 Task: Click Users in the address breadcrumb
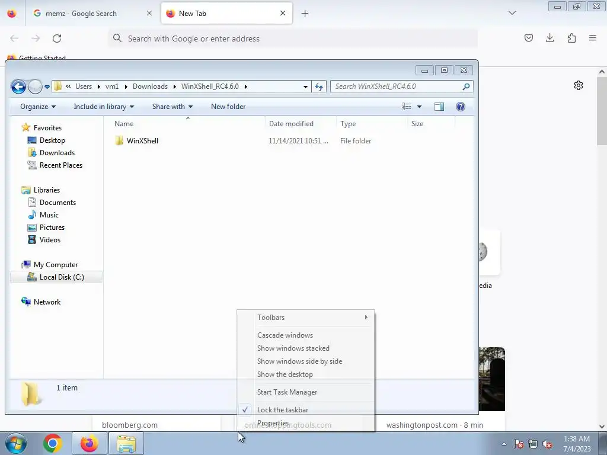coord(84,86)
